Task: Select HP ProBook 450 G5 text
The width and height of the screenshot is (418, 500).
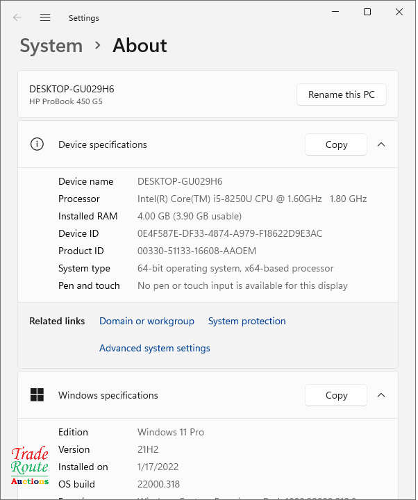Action: coord(66,101)
